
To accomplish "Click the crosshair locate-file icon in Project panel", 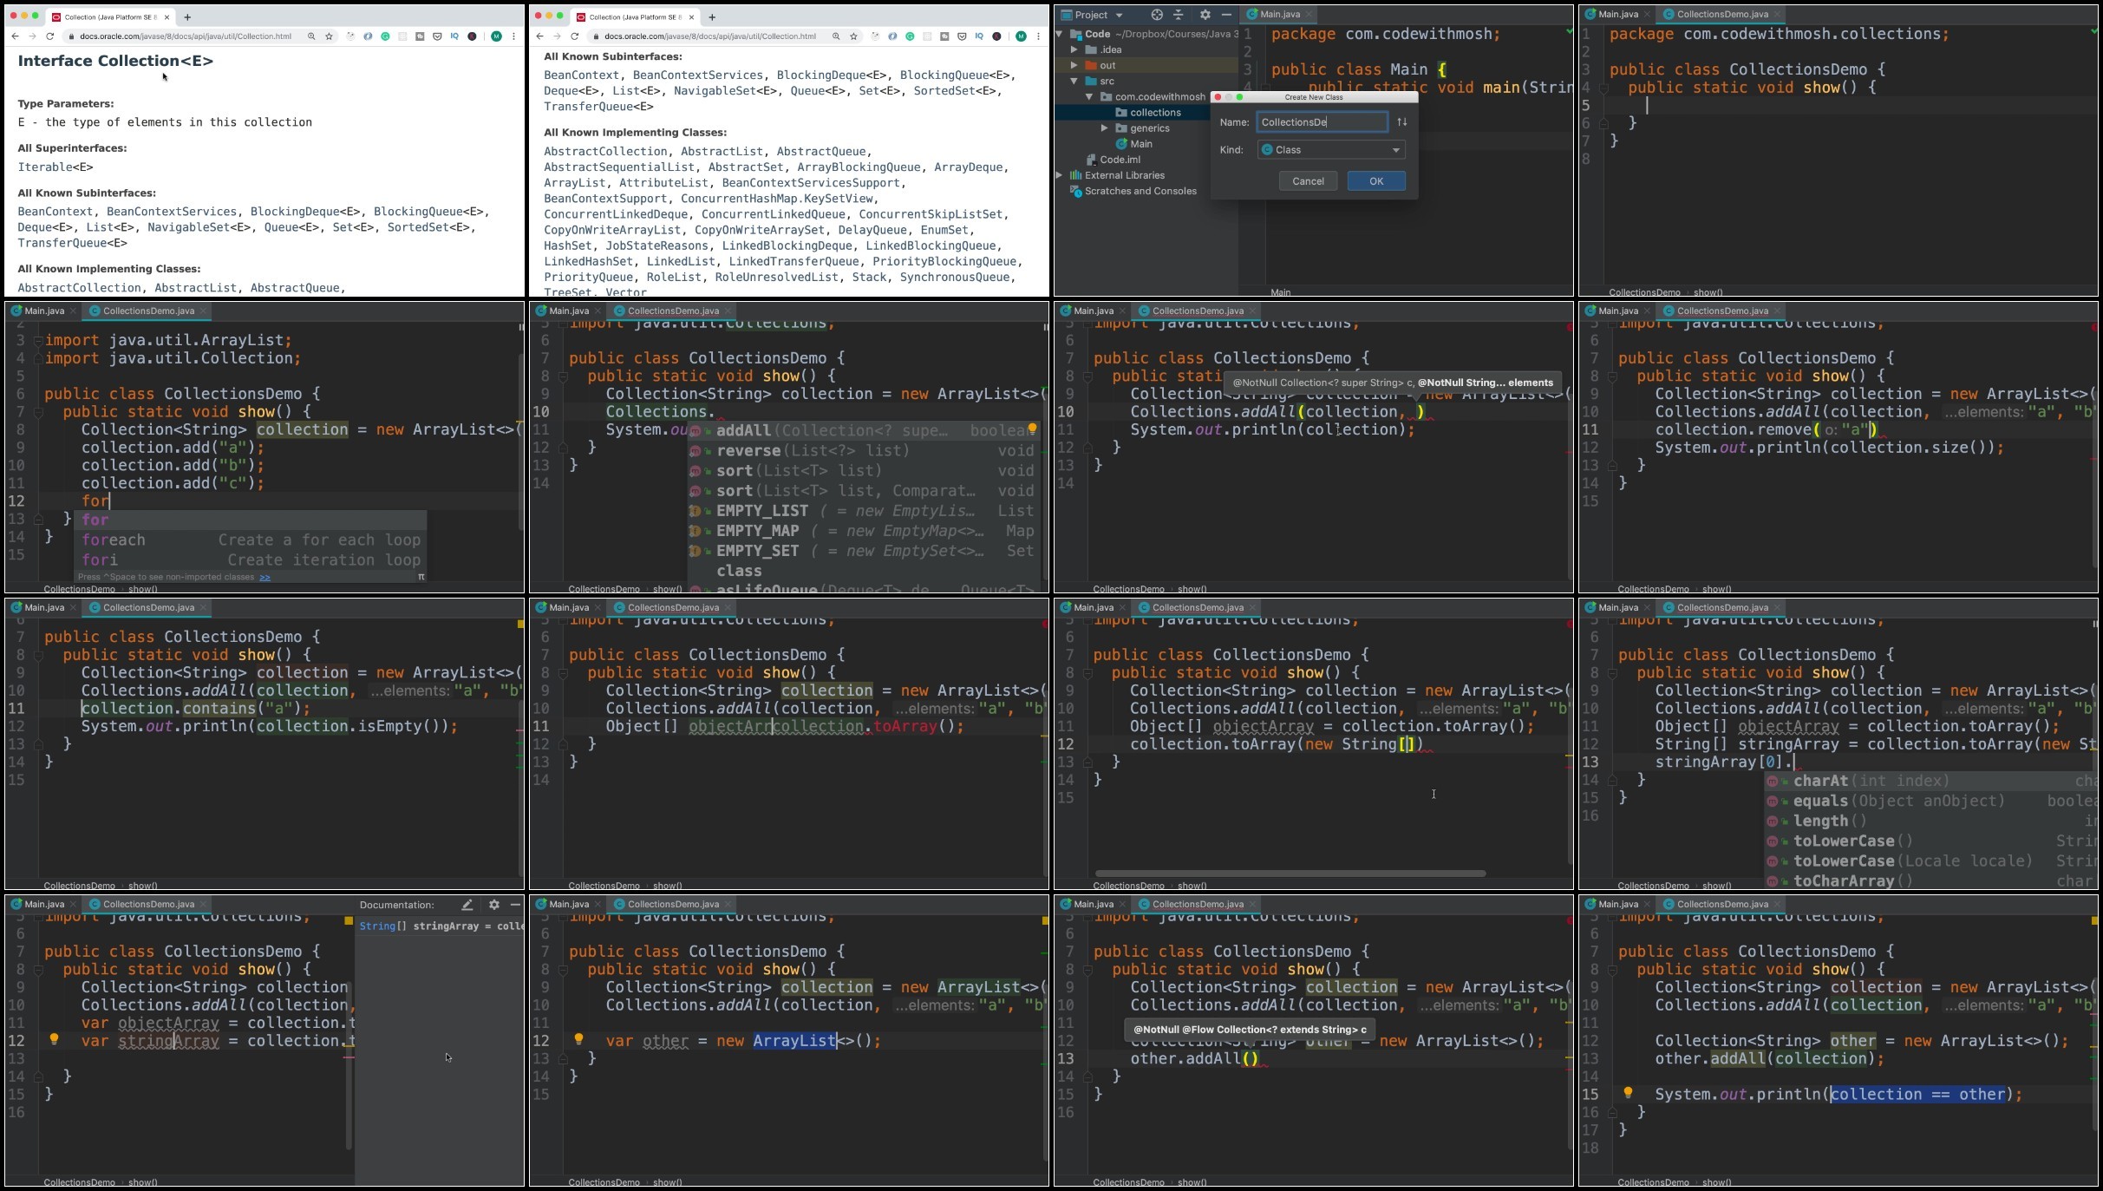I will pyautogui.click(x=1156, y=15).
